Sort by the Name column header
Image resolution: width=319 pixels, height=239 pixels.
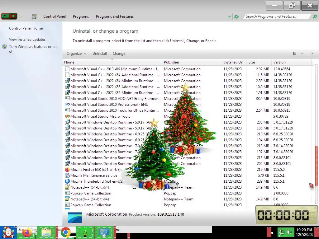coord(112,62)
